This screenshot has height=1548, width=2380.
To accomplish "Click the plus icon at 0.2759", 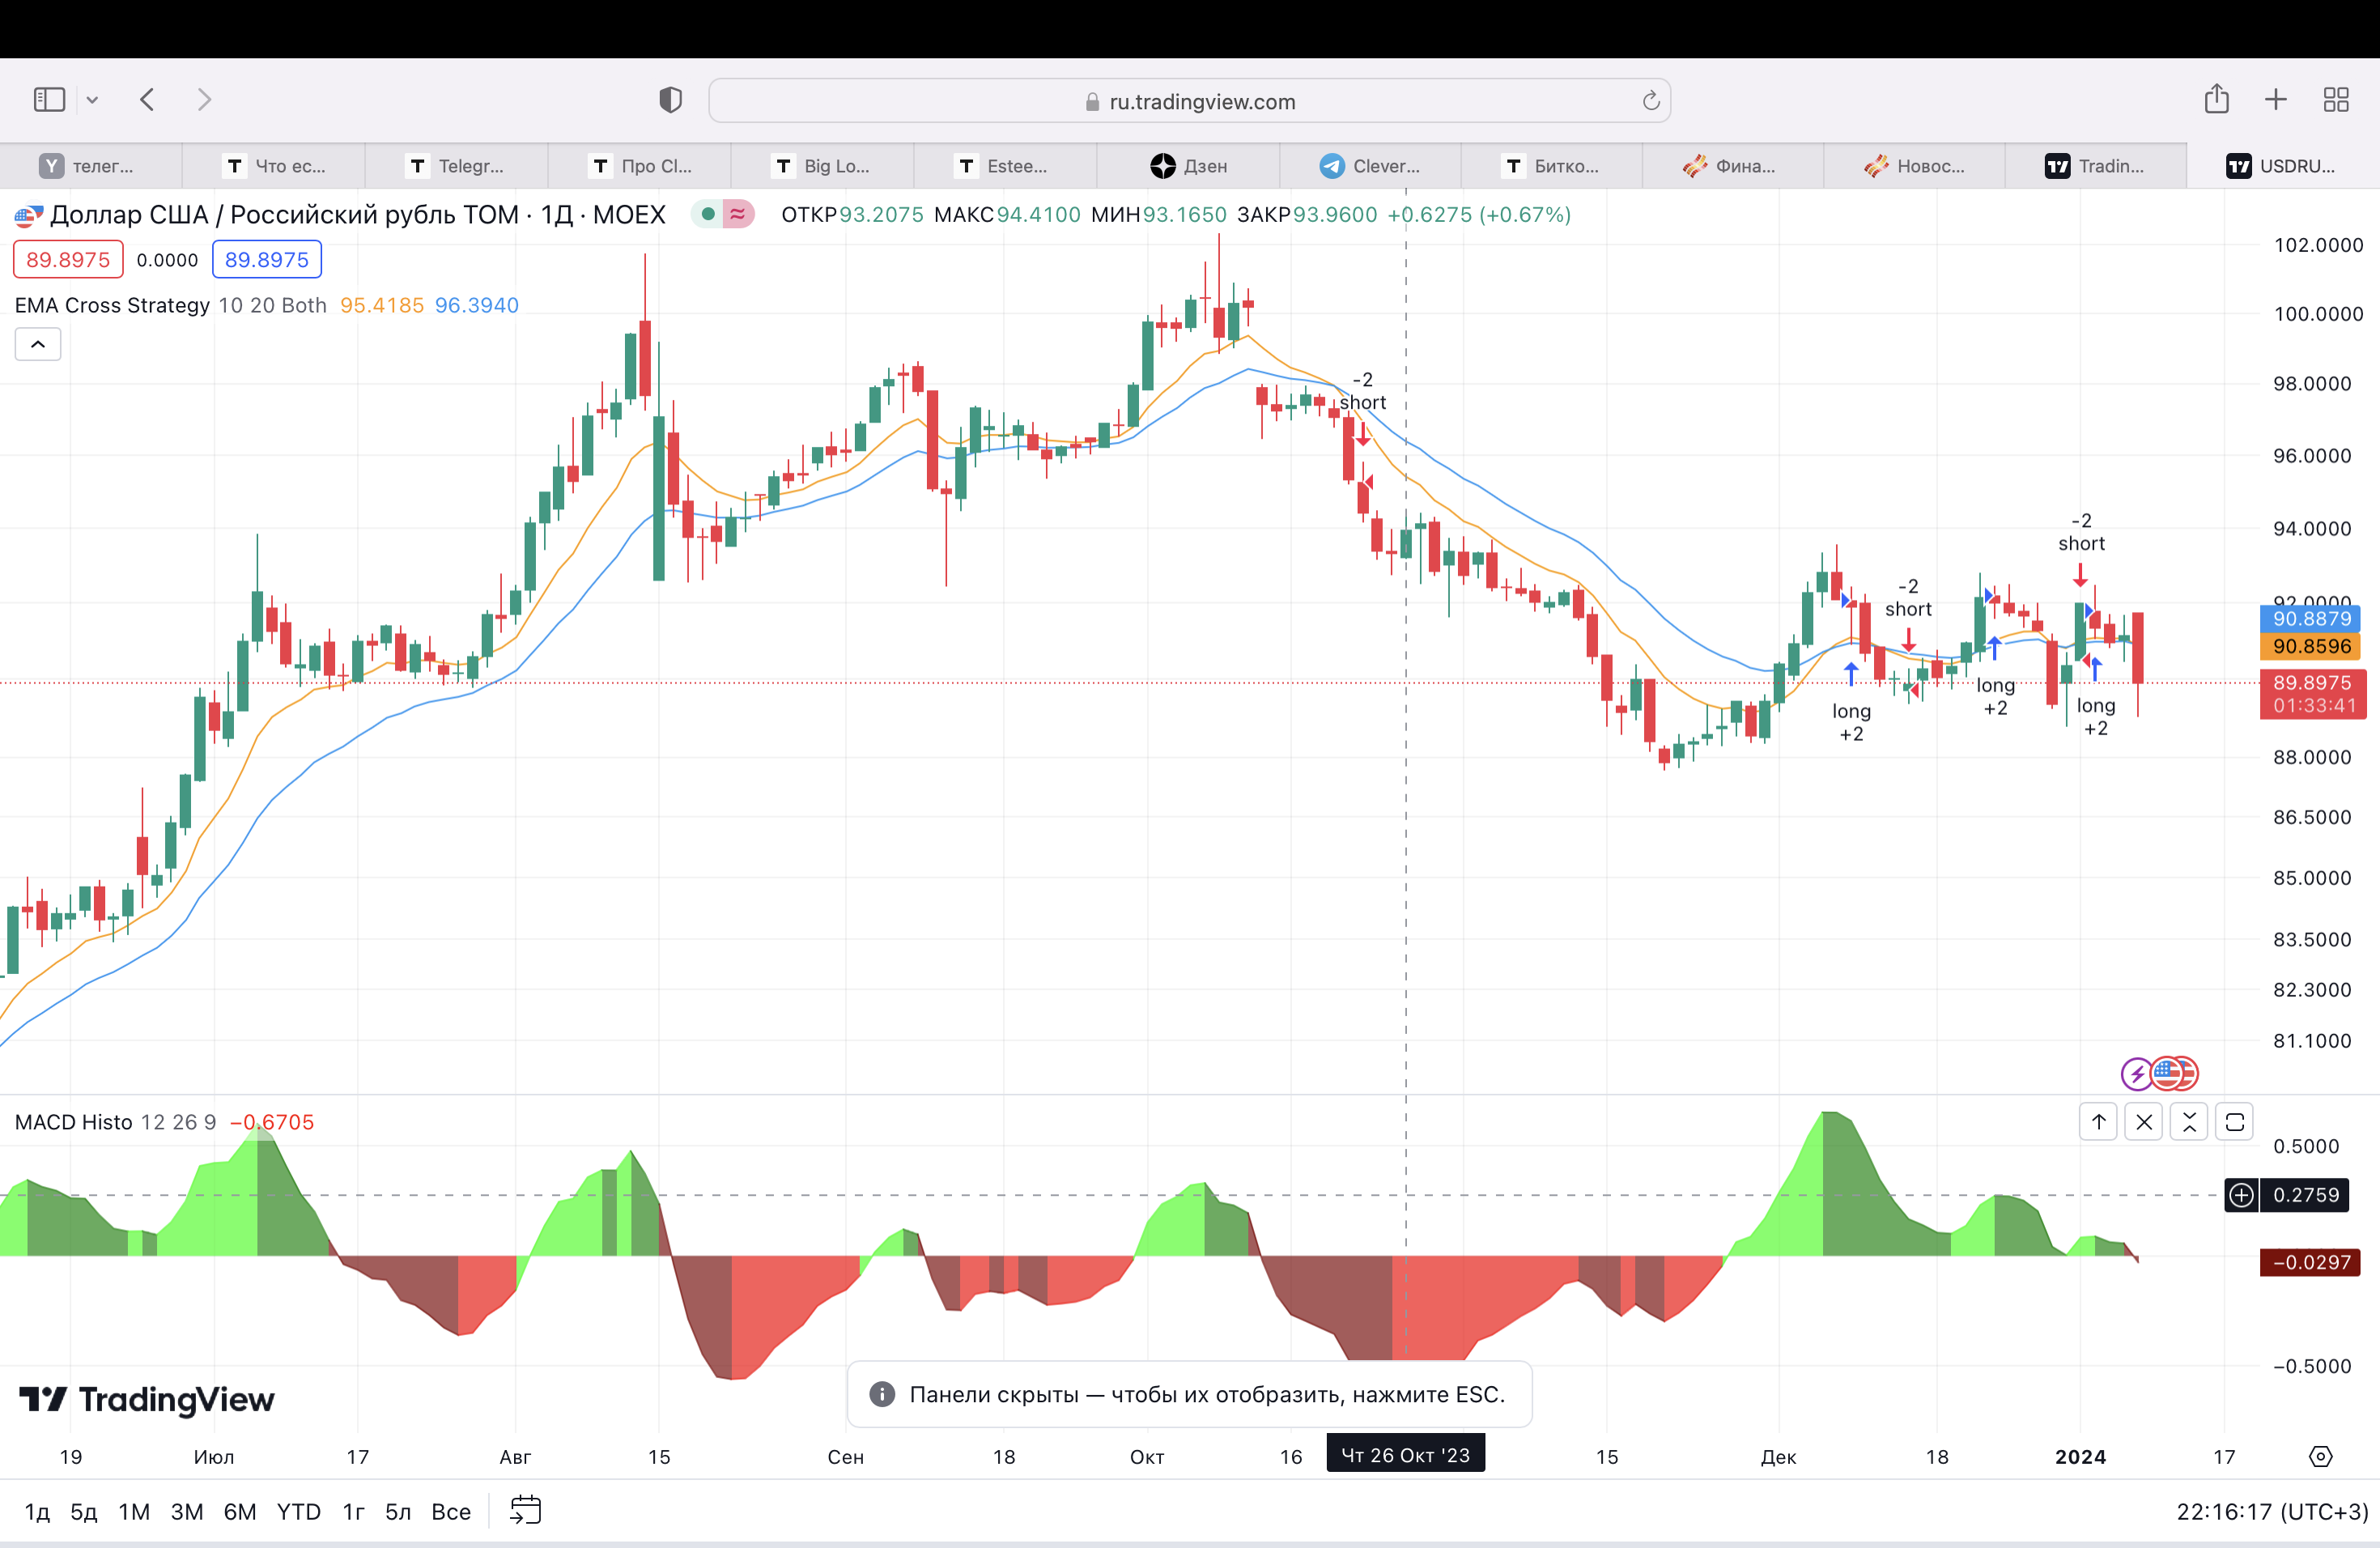I will click(2241, 1195).
